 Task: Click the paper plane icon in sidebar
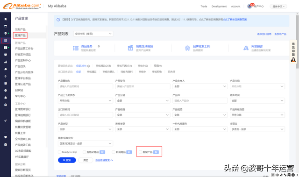click(6, 120)
